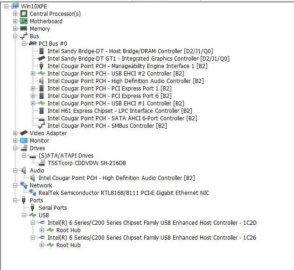Viewport: 294px width, 270px height.
Task: Expand USB EHCI #1 Controller branch
Action: tap(33, 103)
